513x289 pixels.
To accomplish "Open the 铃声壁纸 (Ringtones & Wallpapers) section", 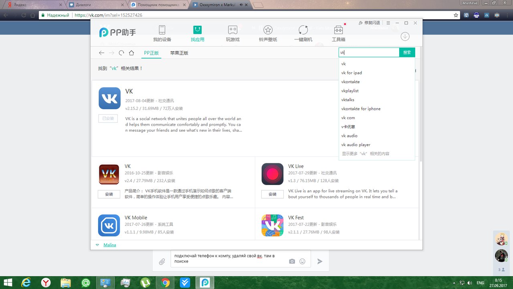I will [x=268, y=34].
